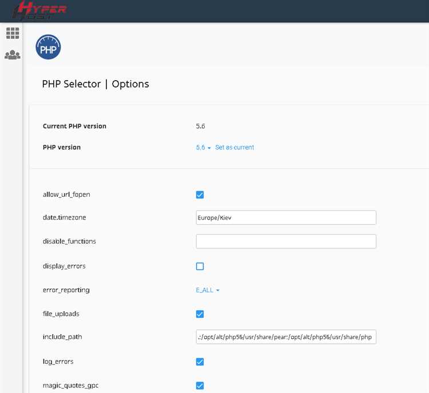Click the blue PHP Selector icon

48,47
